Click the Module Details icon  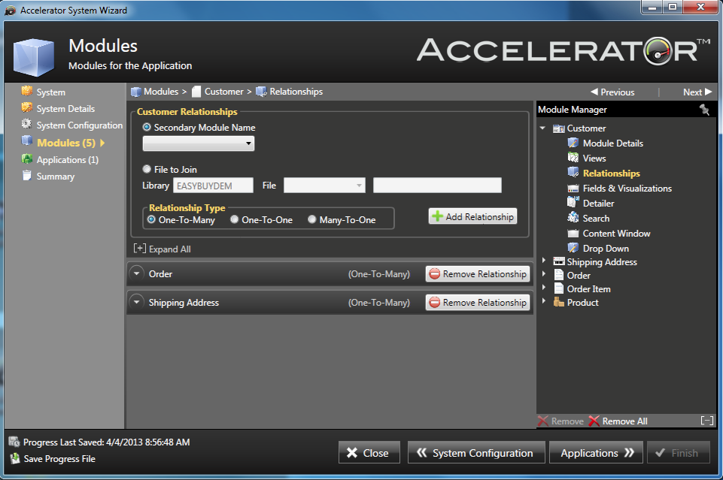573,143
